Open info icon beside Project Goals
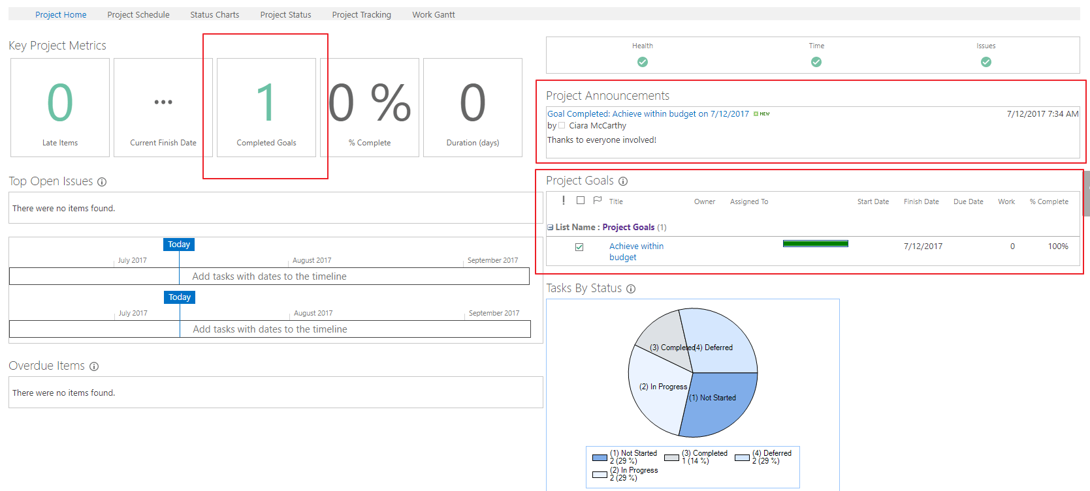1090x491 pixels. [623, 181]
